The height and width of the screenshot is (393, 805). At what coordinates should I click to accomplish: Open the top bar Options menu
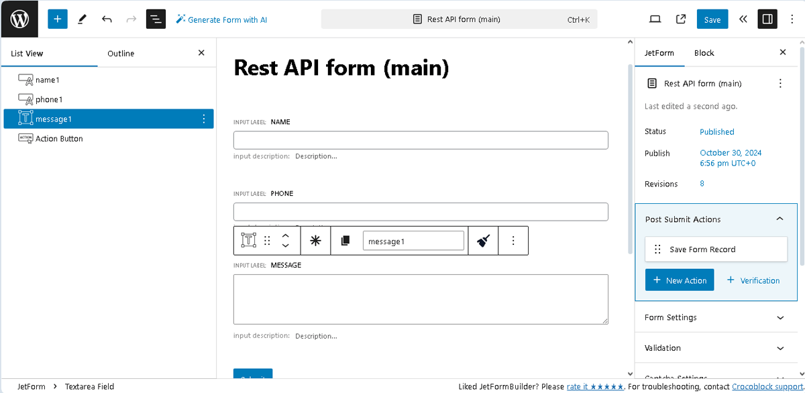coord(792,19)
